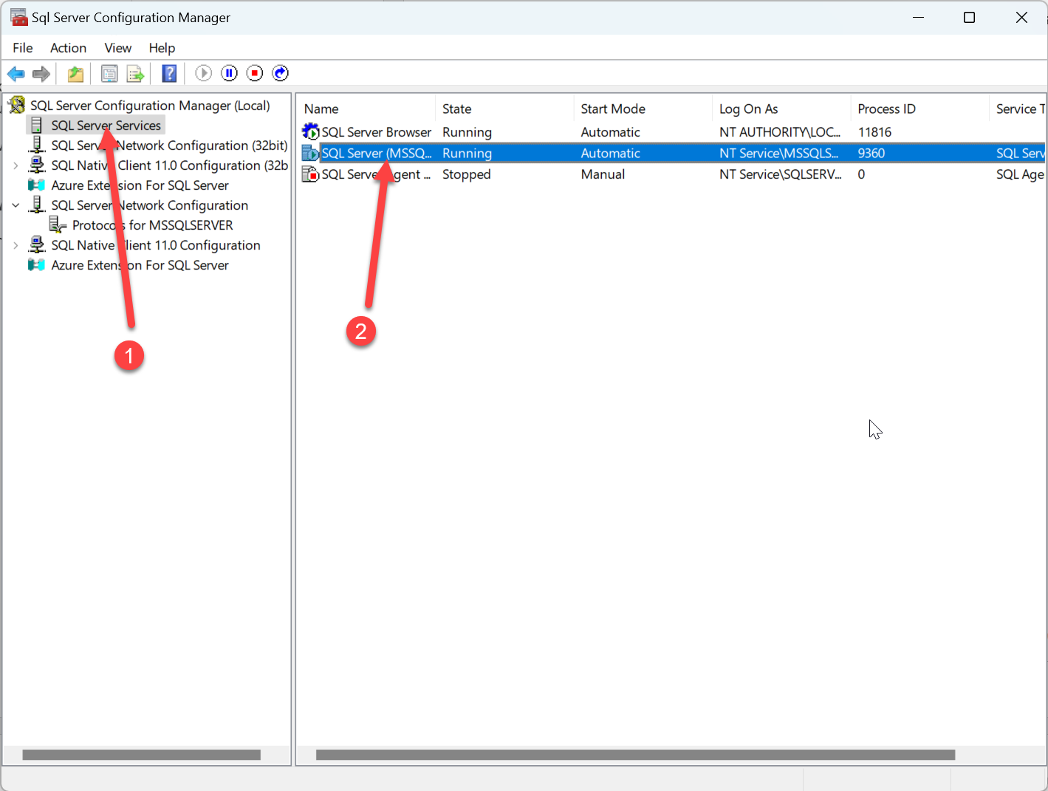Click the Start Service toolbar button
Screen dimensions: 1048x791
(x=203, y=73)
